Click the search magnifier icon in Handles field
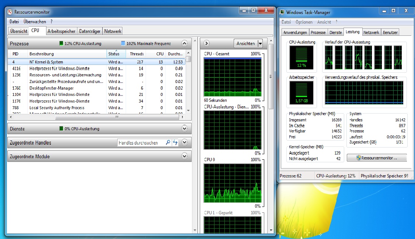The width and height of the screenshot is (415, 239). point(168,143)
